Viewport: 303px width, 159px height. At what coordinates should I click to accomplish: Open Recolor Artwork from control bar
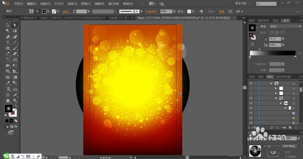(201, 11)
